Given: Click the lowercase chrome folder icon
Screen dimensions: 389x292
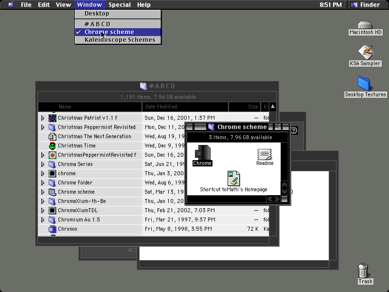Looking at the screenshot, I should click(52, 173).
